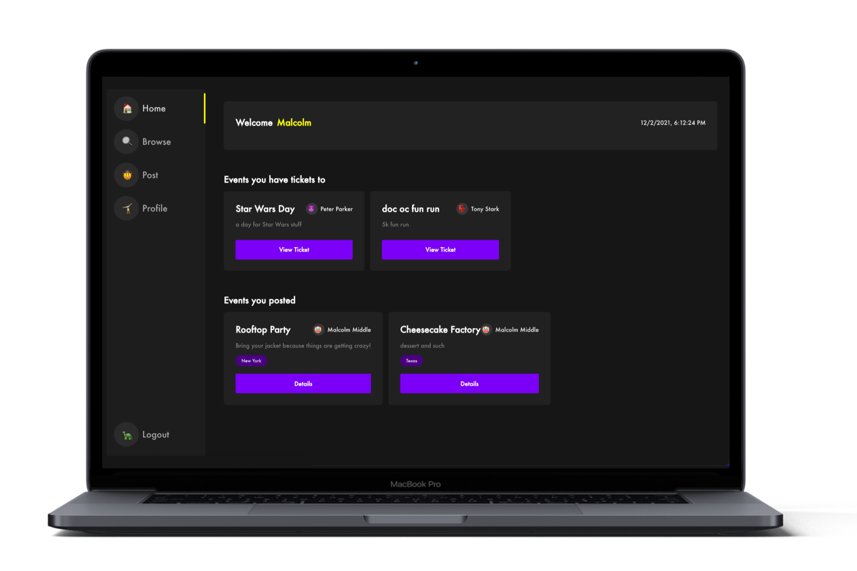Open the Browse menu item
Image resolution: width=857 pixels, height=571 pixels.
click(156, 142)
